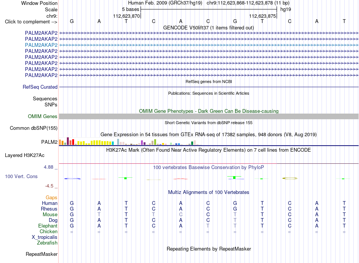
Task: Click the RefSeq Curated intron line
Action: 209,87
